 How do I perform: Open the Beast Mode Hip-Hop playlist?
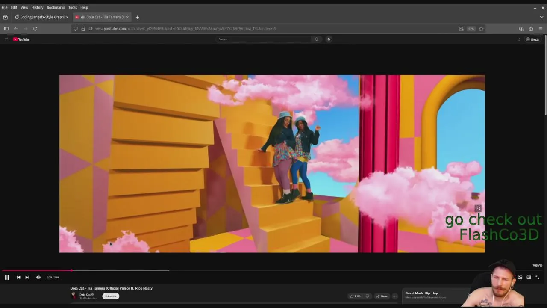(x=421, y=293)
